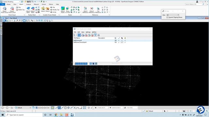Image resolution: width=209 pixels, height=117 pixels.
Task: Click the Y coordinate input field
Action: tap(117, 108)
